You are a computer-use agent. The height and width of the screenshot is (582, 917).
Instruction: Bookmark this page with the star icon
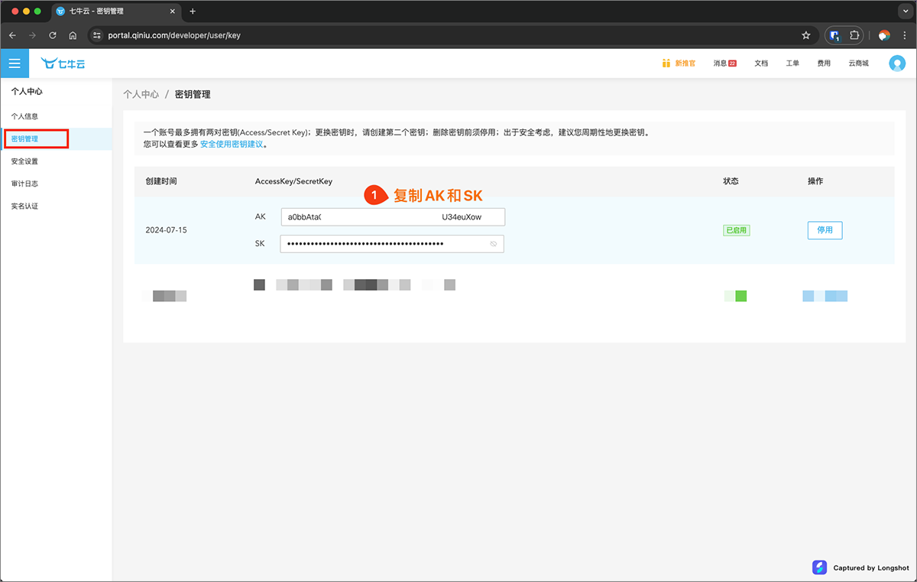(805, 35)
